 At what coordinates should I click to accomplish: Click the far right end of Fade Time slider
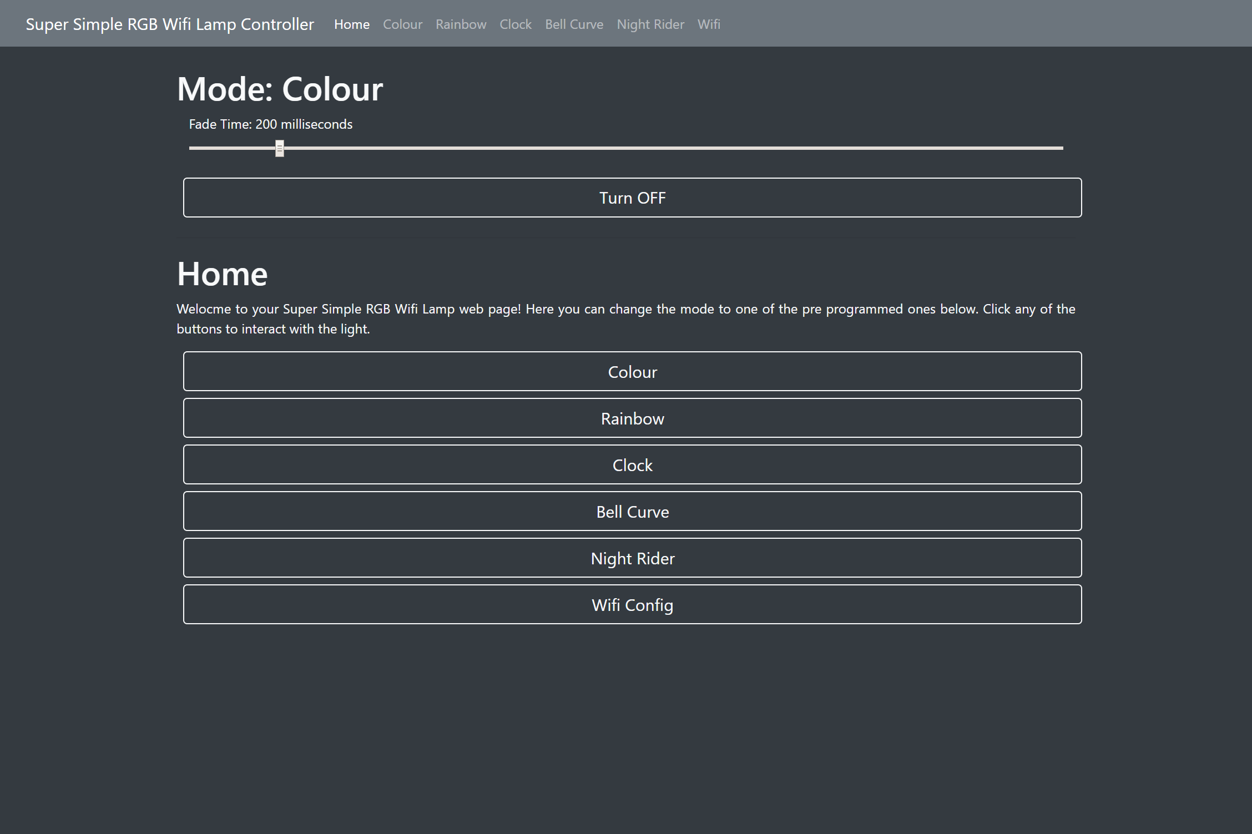(1061, 148)
